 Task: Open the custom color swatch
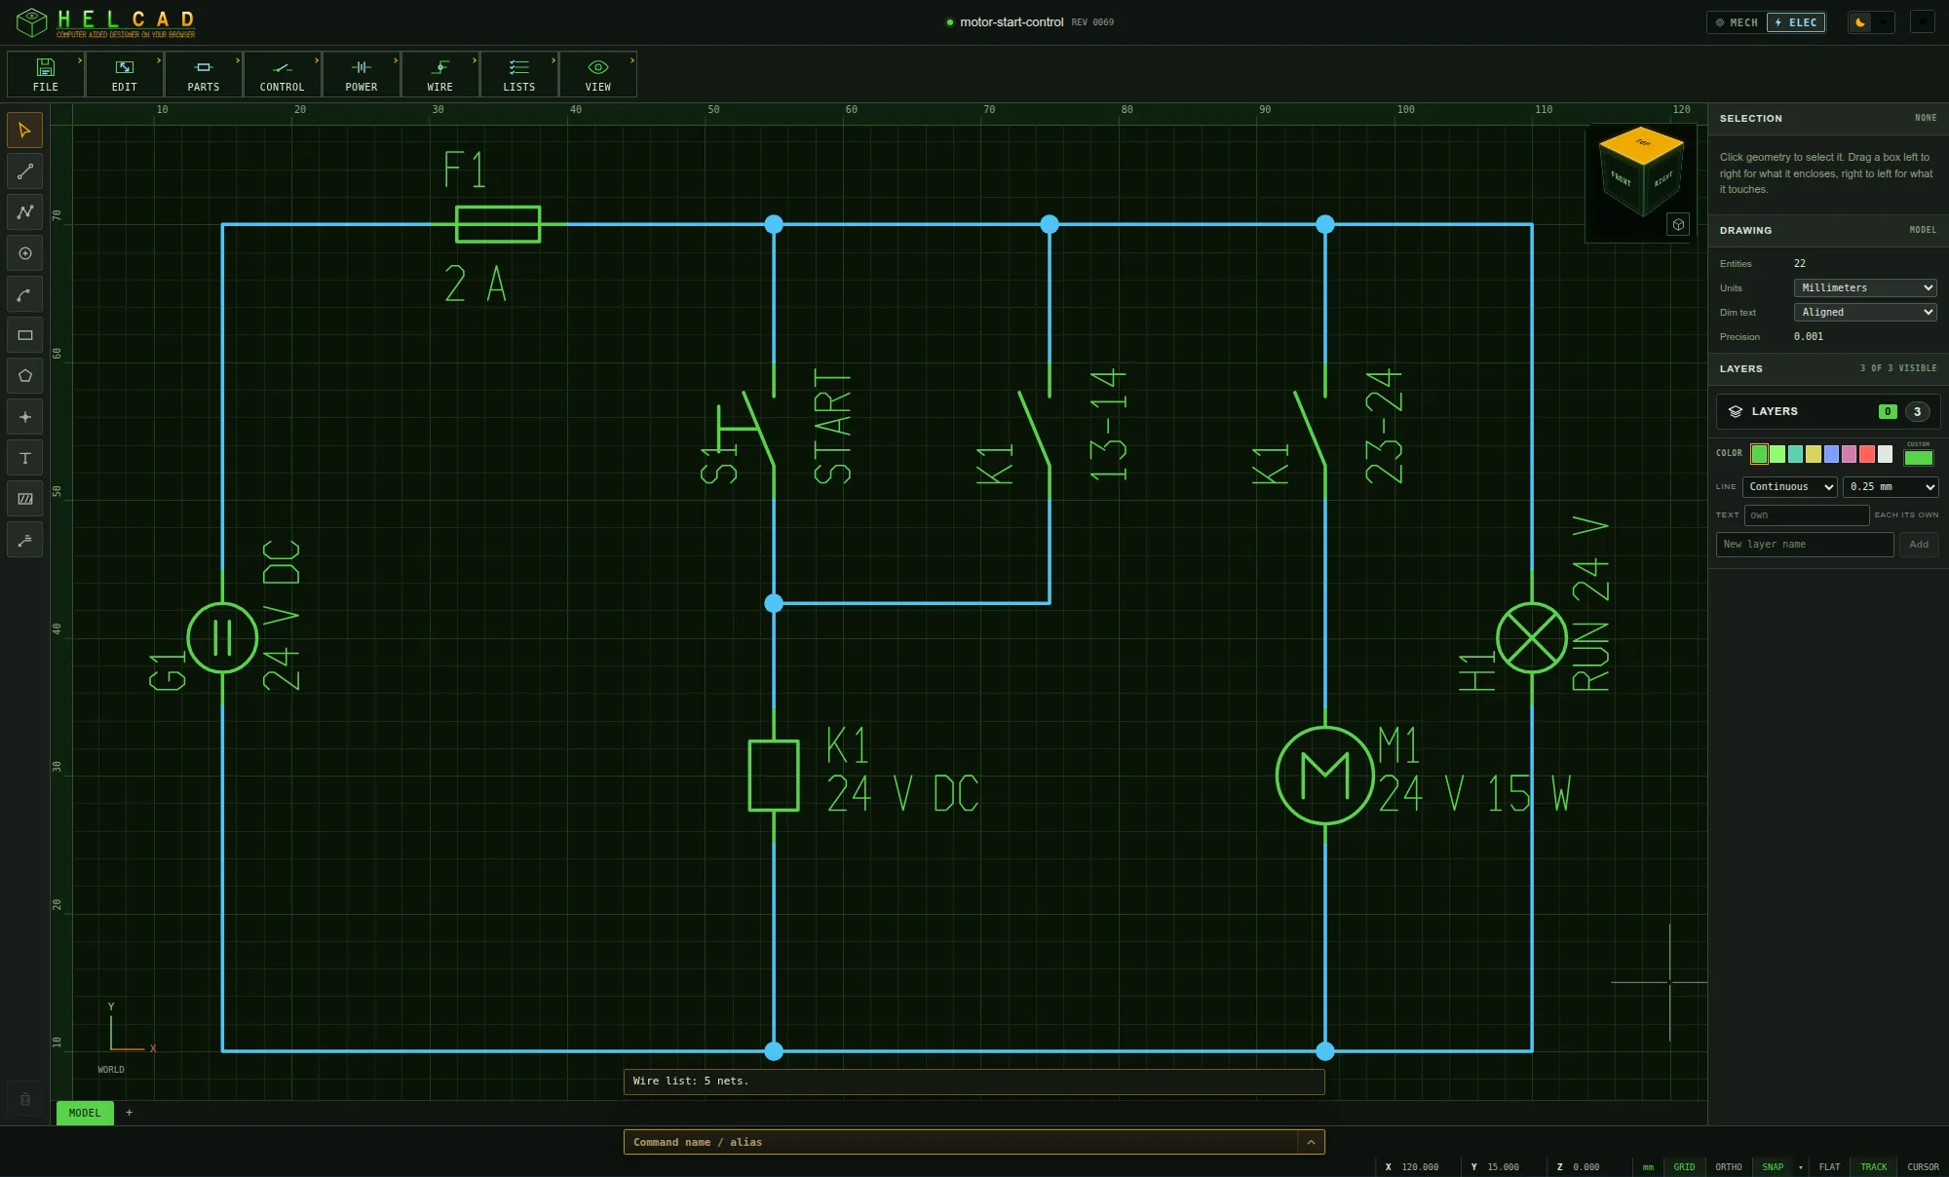[x=1918, y=458]
